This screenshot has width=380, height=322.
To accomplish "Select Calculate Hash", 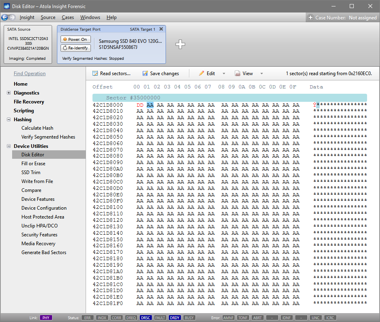I will [x=37, y=128].
